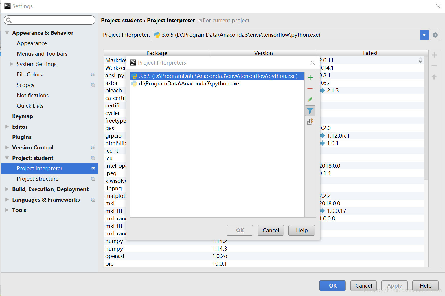The height and width of the screenshot is (296, 445).
Task: Click Help in Project Interpreters dialog
Action: click(301, 230)
